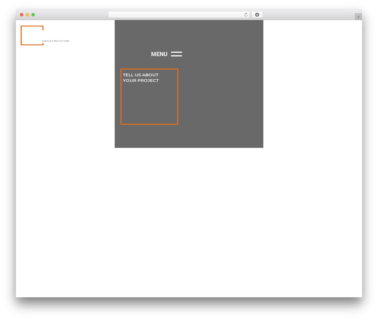The image size is (378, 320).
Task: Click gray panel area above the MENU label
Action: tap(189, 34)
